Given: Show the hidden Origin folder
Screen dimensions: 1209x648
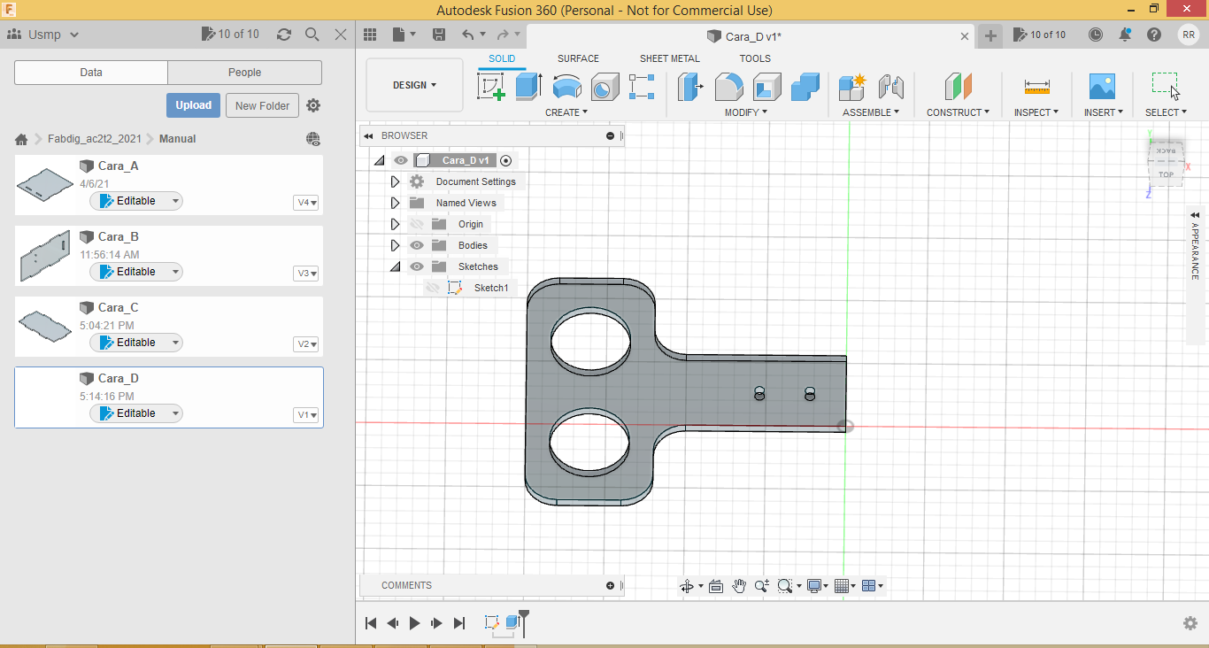Looking at the screenshot, I should pos(417,224).
